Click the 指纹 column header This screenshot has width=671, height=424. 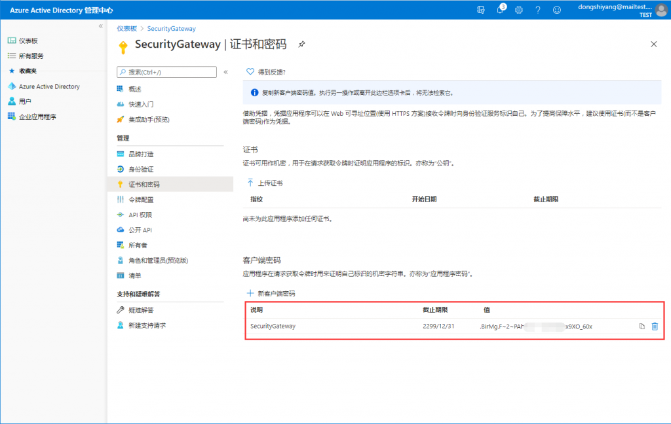pyautogui.click(x=256, y=199)
